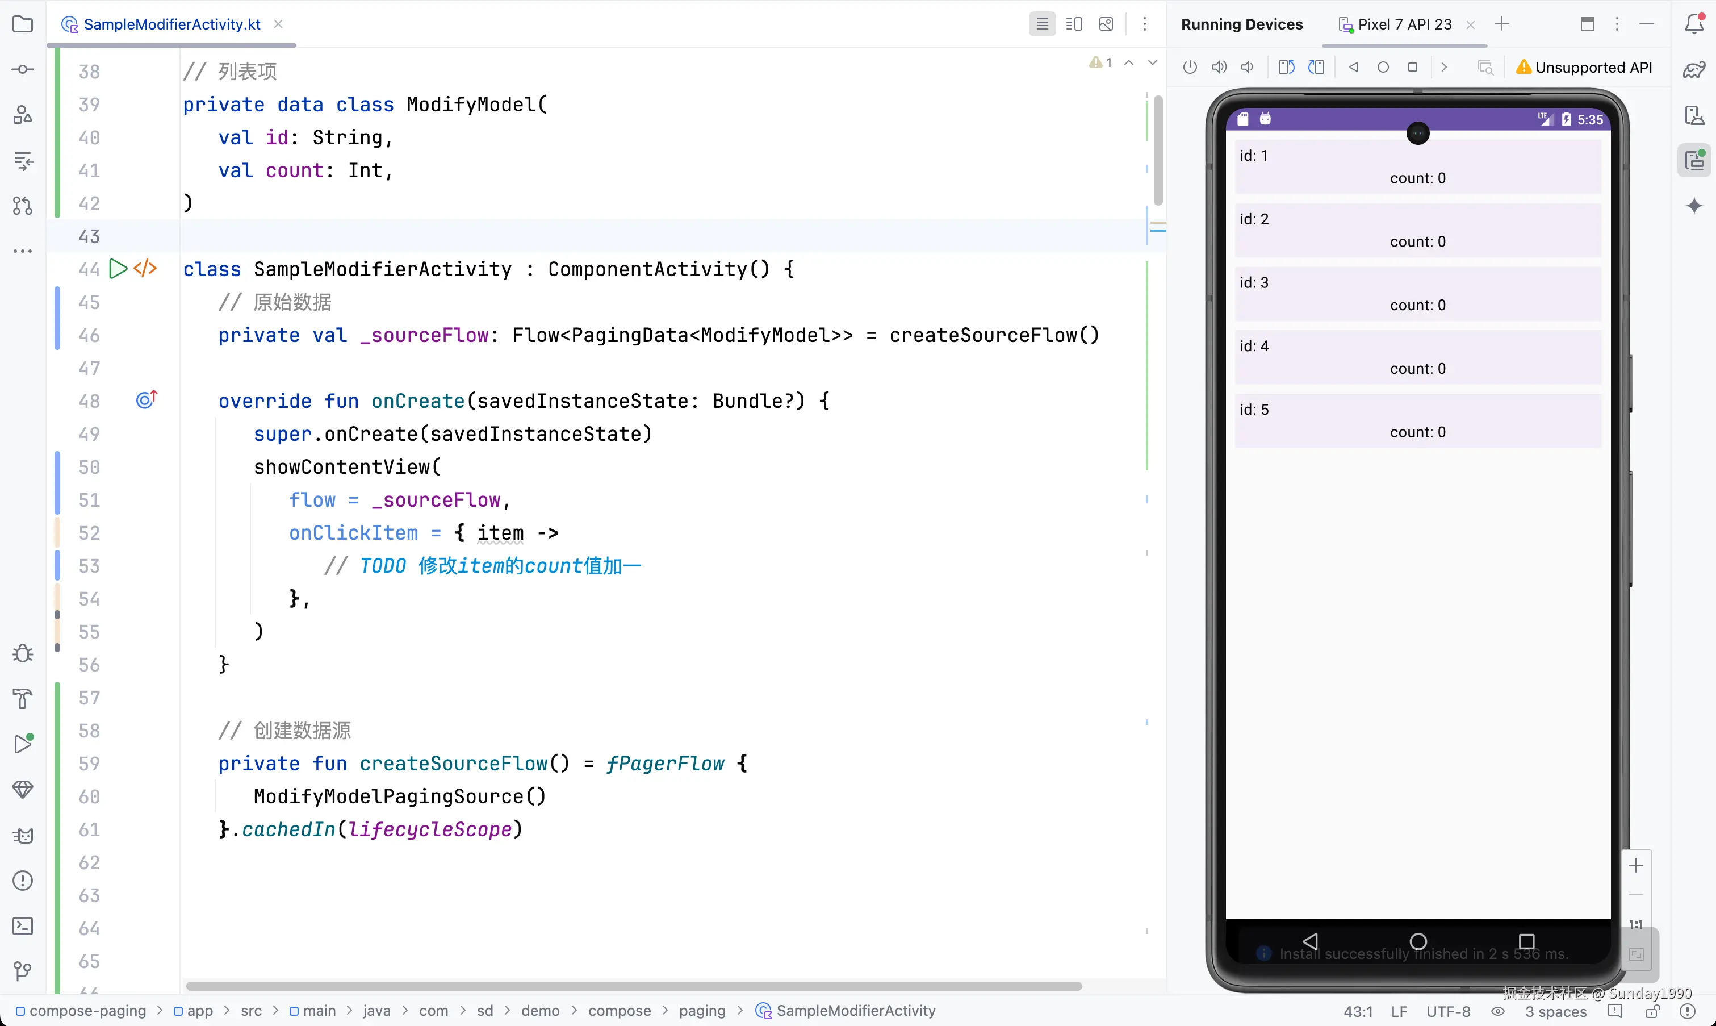Jump to next highlighted warning arrow
This screenshot has width=1716, height=1026.
[1152, 63]
